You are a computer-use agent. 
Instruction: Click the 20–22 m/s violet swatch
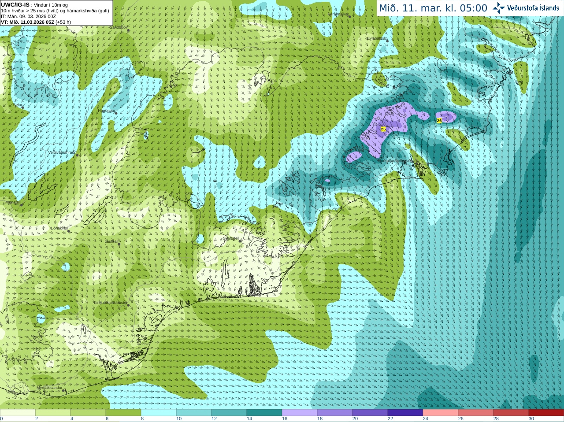tap(370, 412)
